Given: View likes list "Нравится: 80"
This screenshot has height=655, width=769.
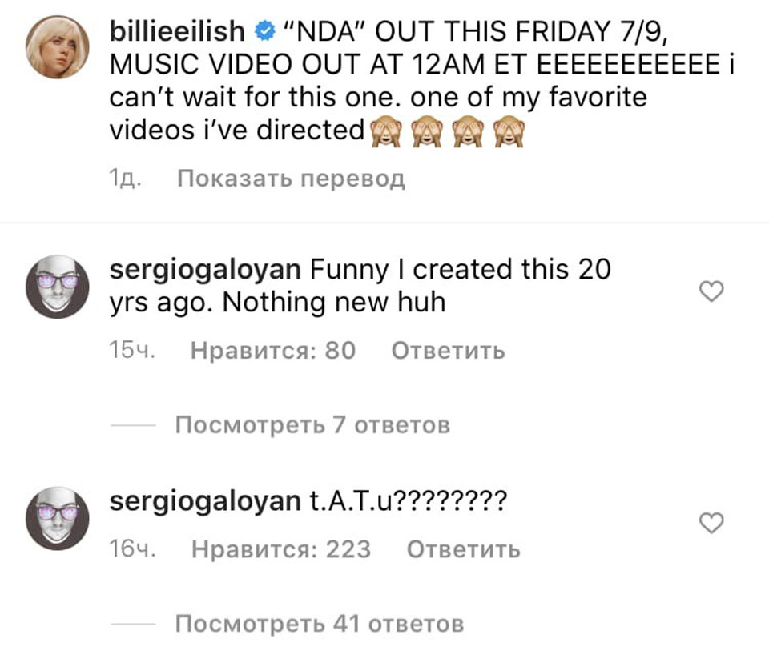Looking at the screenshot, I should 273,351.
